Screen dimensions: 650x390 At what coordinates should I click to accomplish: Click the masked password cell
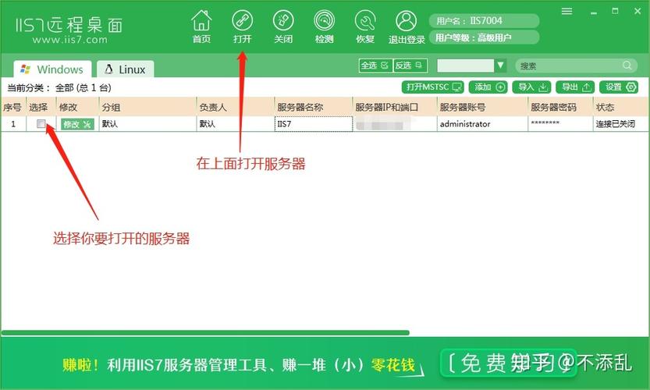pos(560,123)
